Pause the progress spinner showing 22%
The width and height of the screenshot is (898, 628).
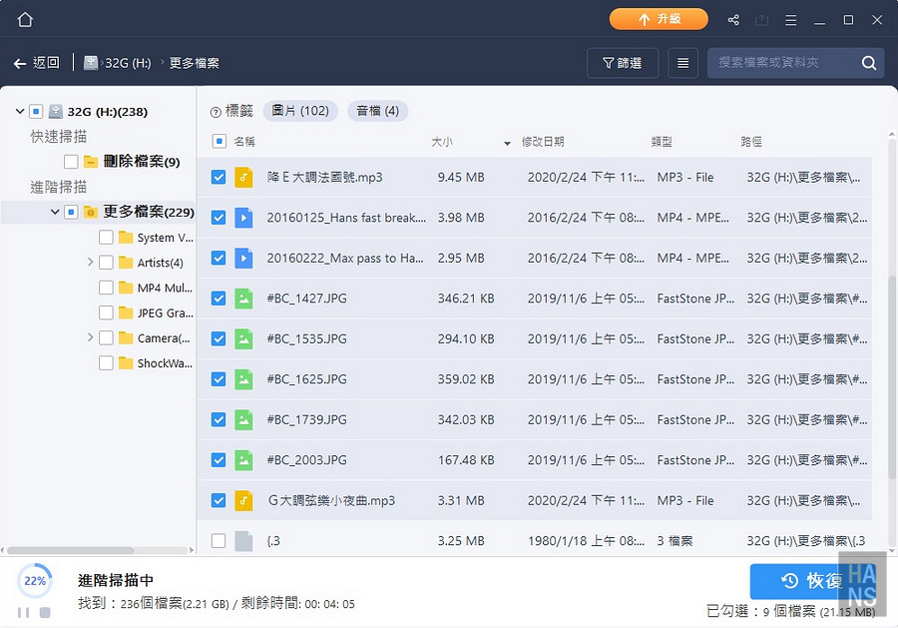23,612
